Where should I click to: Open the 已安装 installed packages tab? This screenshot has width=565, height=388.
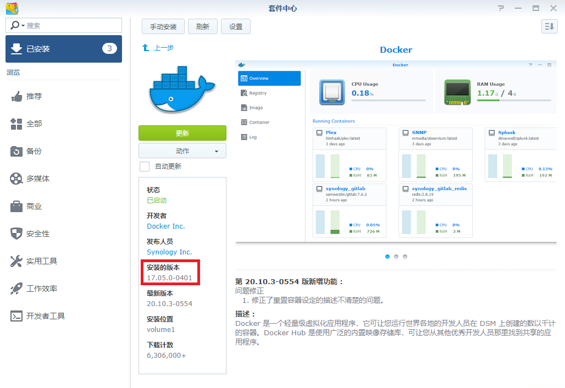point(64,49)
